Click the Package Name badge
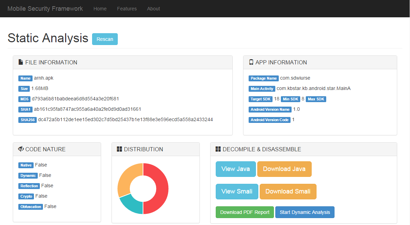The width and height of the screenshot is (410, 225). 264,78
